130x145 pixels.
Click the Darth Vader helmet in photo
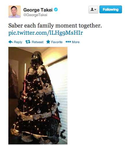[x=37, y=58]
